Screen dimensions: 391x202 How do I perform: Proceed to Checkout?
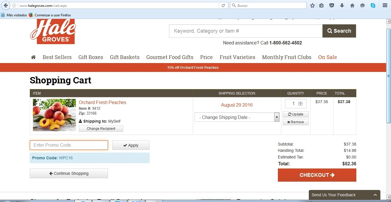pyautogui.click(x=317, y=175)
